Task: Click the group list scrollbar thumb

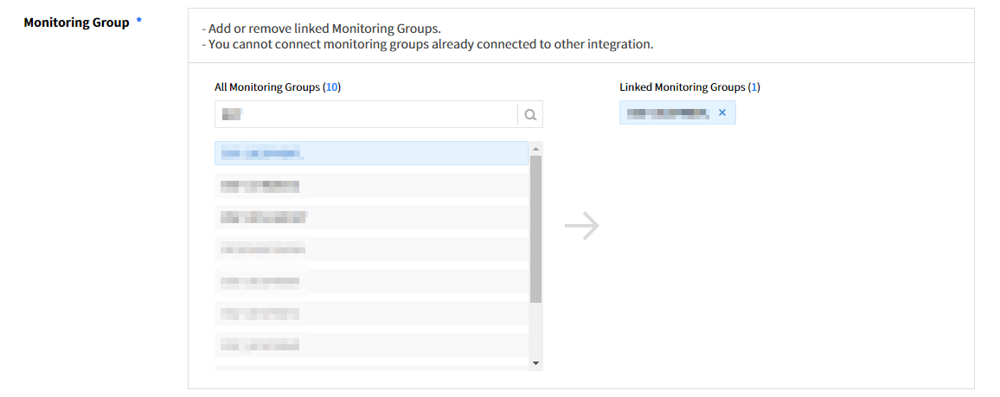Action: coord(535,229)
